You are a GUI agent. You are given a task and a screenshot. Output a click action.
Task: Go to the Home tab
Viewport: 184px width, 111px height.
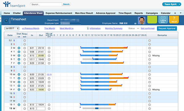tap(7, 13)
